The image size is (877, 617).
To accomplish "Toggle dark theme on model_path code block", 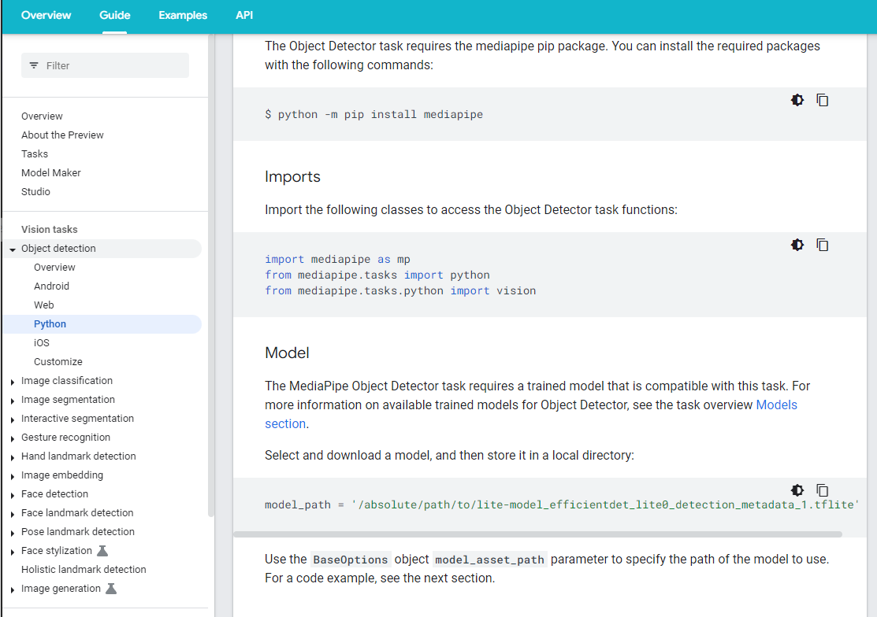I will [x=797, y=490].
